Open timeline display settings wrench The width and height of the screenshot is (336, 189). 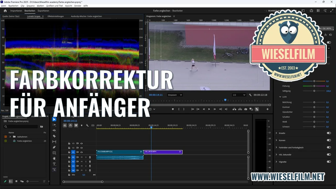(x=87, y=125)
